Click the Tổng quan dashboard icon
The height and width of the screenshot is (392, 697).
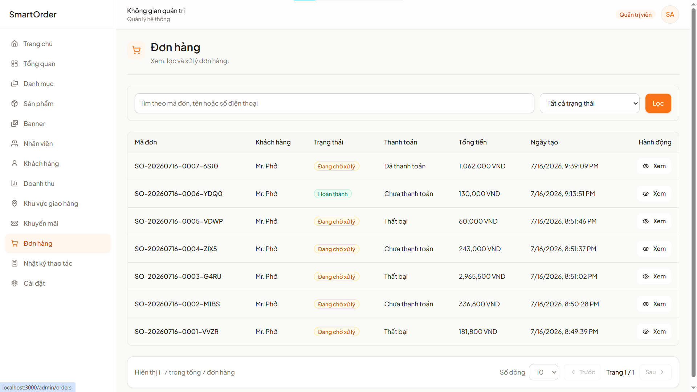coord(15,64)
